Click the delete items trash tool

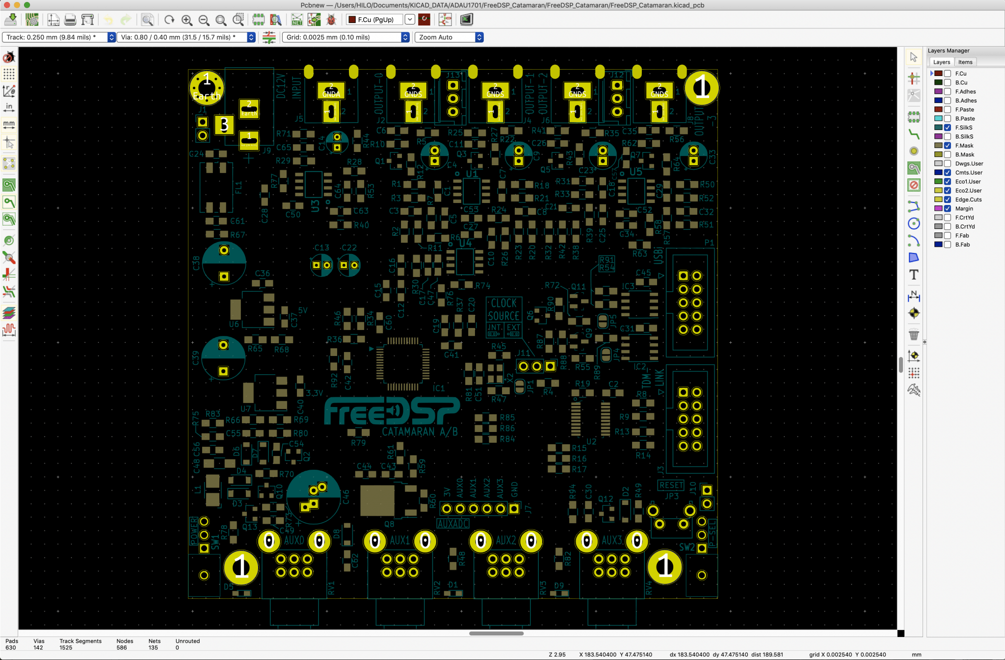(x=914, y=335)
